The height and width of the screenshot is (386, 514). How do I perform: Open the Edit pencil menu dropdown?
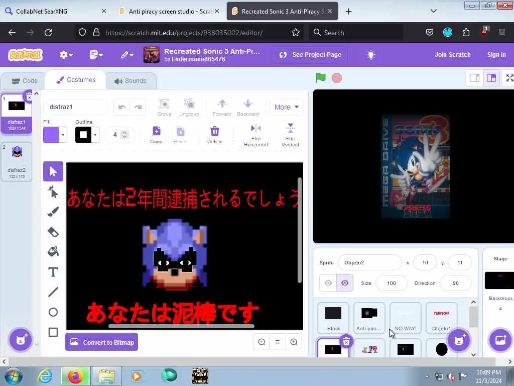tap(127, 55)
